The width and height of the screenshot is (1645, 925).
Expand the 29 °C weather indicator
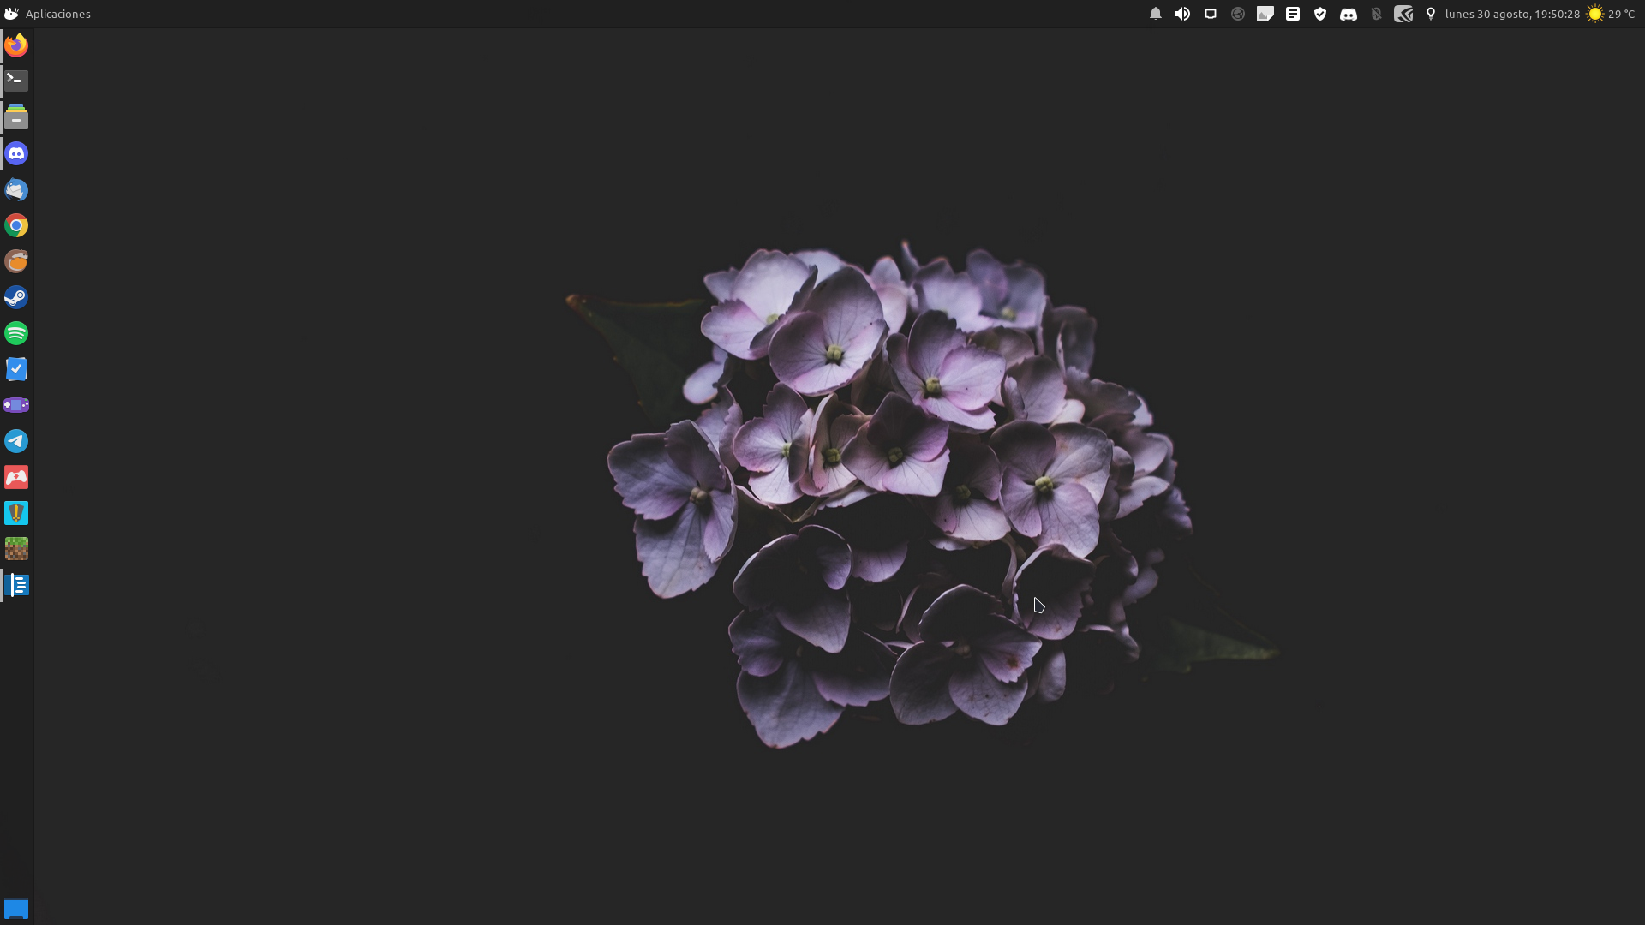pyautogui.click(x=1612, y=14)
